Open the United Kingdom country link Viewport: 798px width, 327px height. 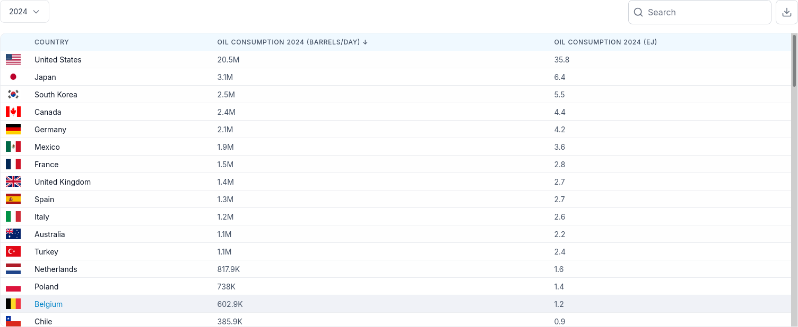tap(63, 182)
